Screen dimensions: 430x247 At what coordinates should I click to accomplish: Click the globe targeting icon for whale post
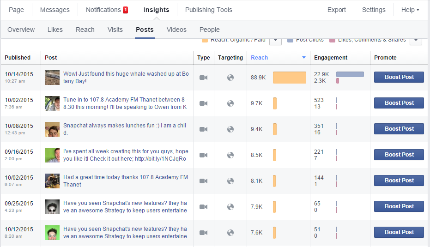[230, 78]
